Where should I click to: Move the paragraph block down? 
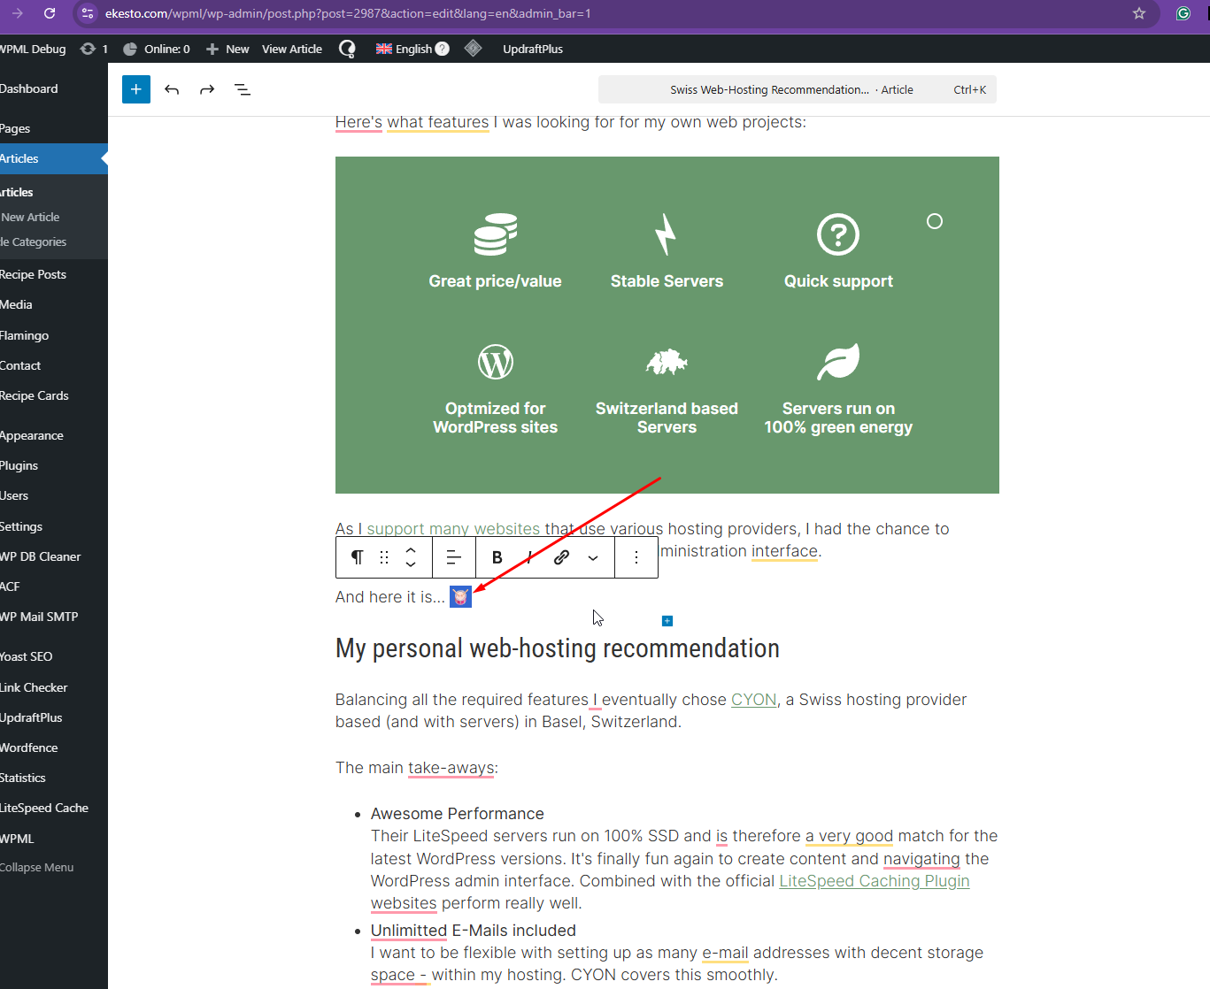click(x=411, y=563)
